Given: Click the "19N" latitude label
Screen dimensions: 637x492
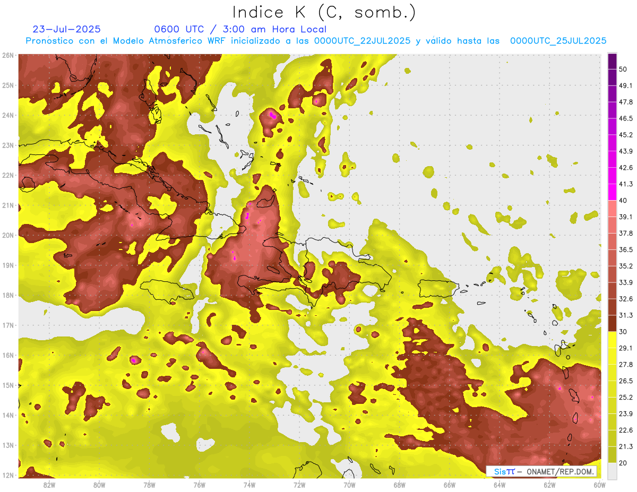Looking at the screenshot, I should (x=8, y=265).
